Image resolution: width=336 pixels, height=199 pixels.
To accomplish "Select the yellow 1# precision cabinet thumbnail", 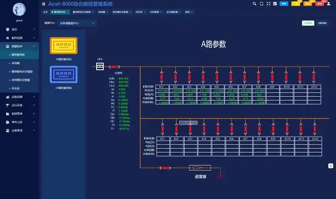I will tap(64, 45).
